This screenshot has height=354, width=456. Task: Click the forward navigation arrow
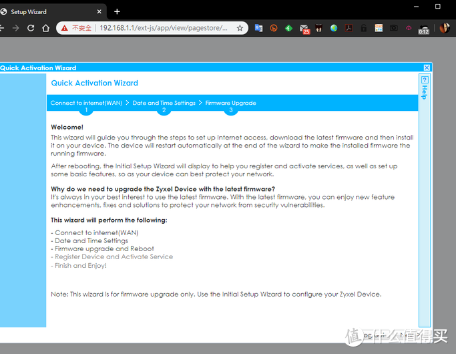pos(16,28)
